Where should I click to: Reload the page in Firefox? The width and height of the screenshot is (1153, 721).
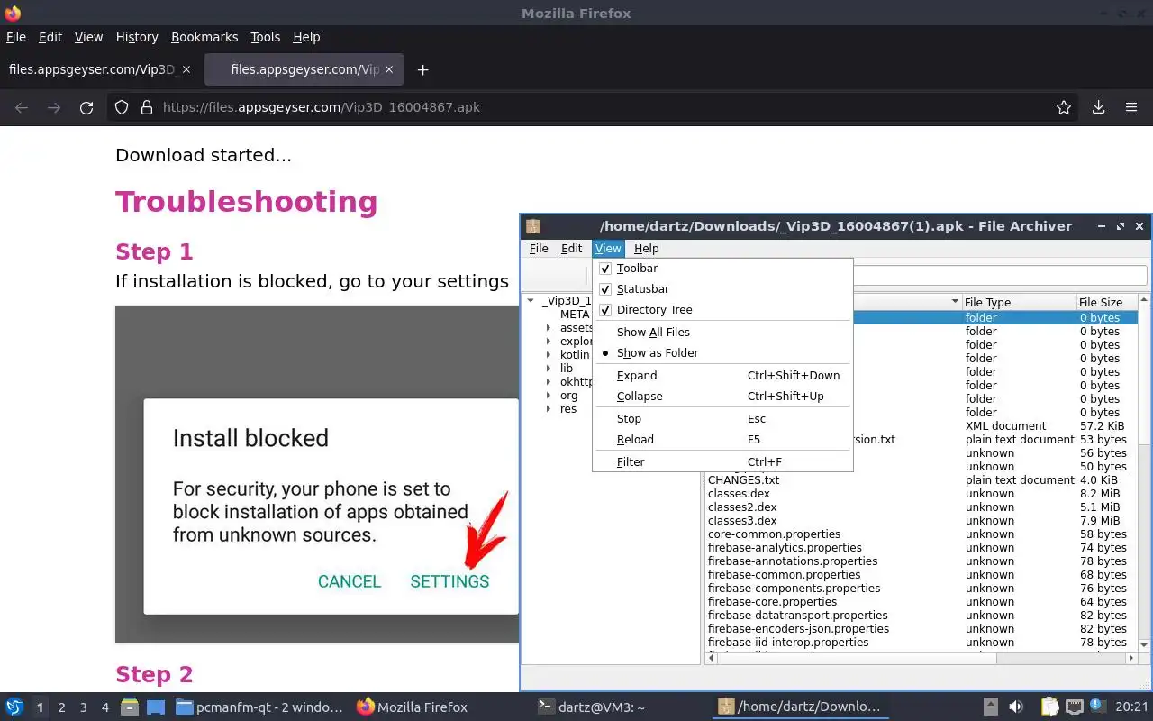(86, 107)
